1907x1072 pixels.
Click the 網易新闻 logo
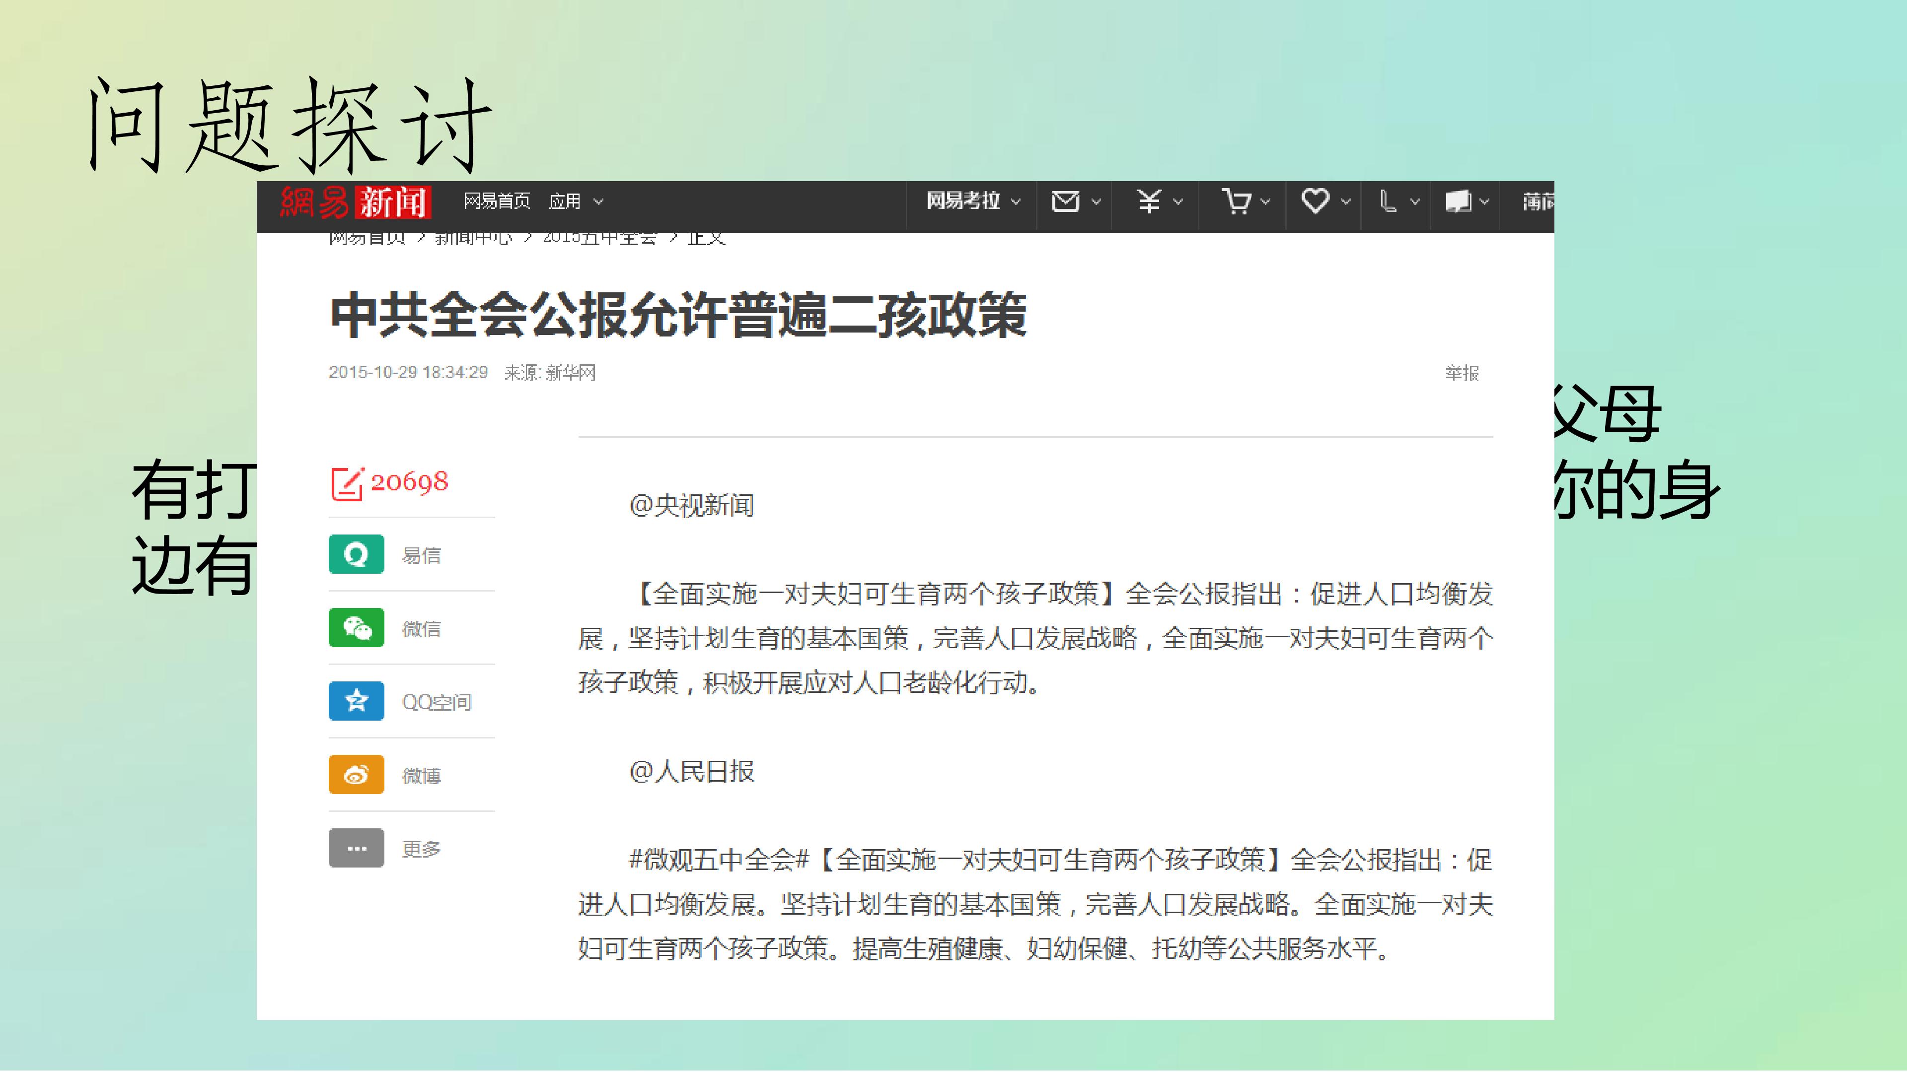(x=356, y=202)
